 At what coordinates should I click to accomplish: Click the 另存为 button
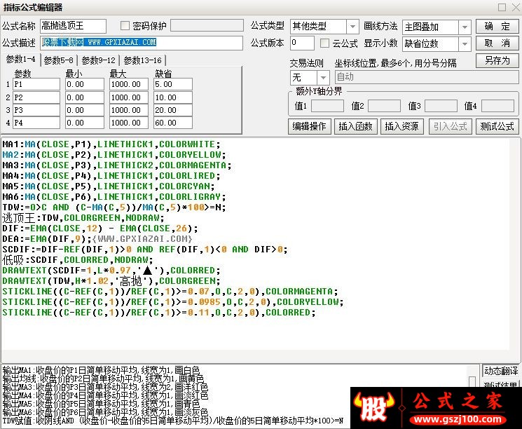(497, 60)
